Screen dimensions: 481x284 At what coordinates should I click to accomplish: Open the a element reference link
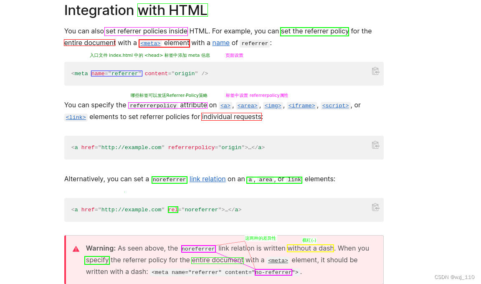coord(225,106)
